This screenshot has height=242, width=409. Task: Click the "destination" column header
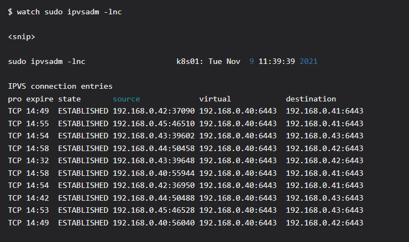pyautogui.click(x=311, y=99)
